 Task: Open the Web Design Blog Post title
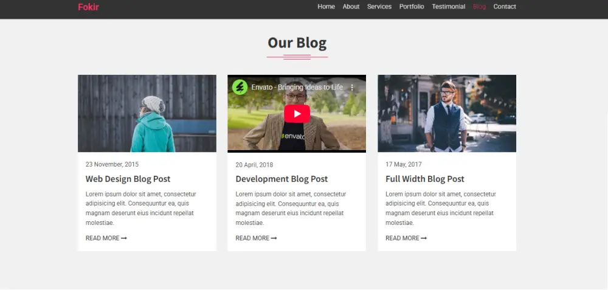pos(128,179)
